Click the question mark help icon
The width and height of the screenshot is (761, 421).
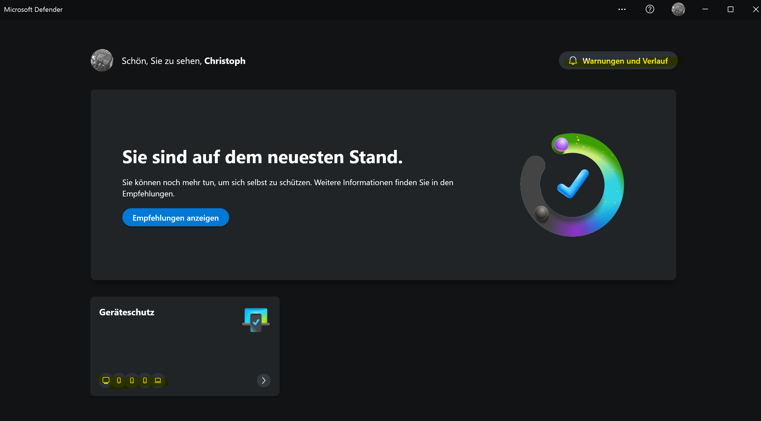[x=650, y=9]
